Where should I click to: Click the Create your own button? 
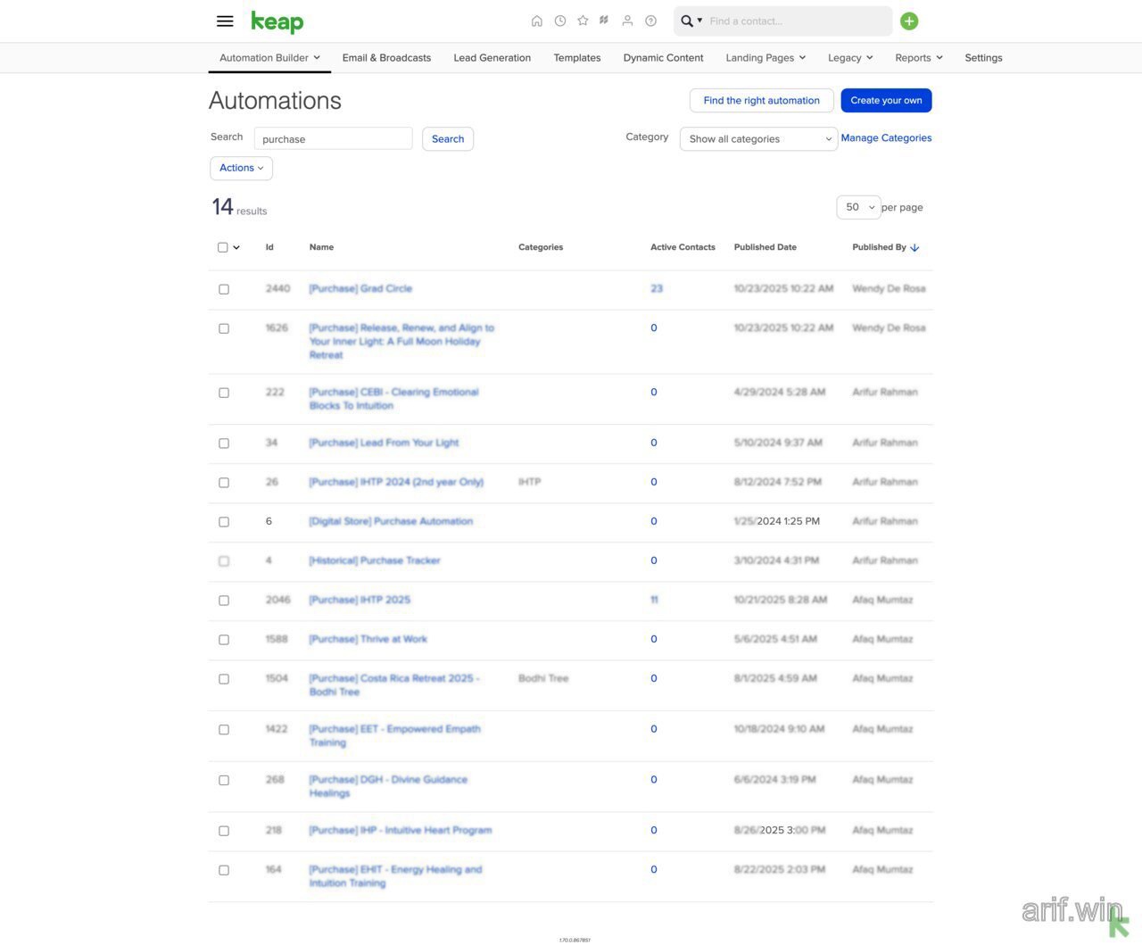[886, 100]
